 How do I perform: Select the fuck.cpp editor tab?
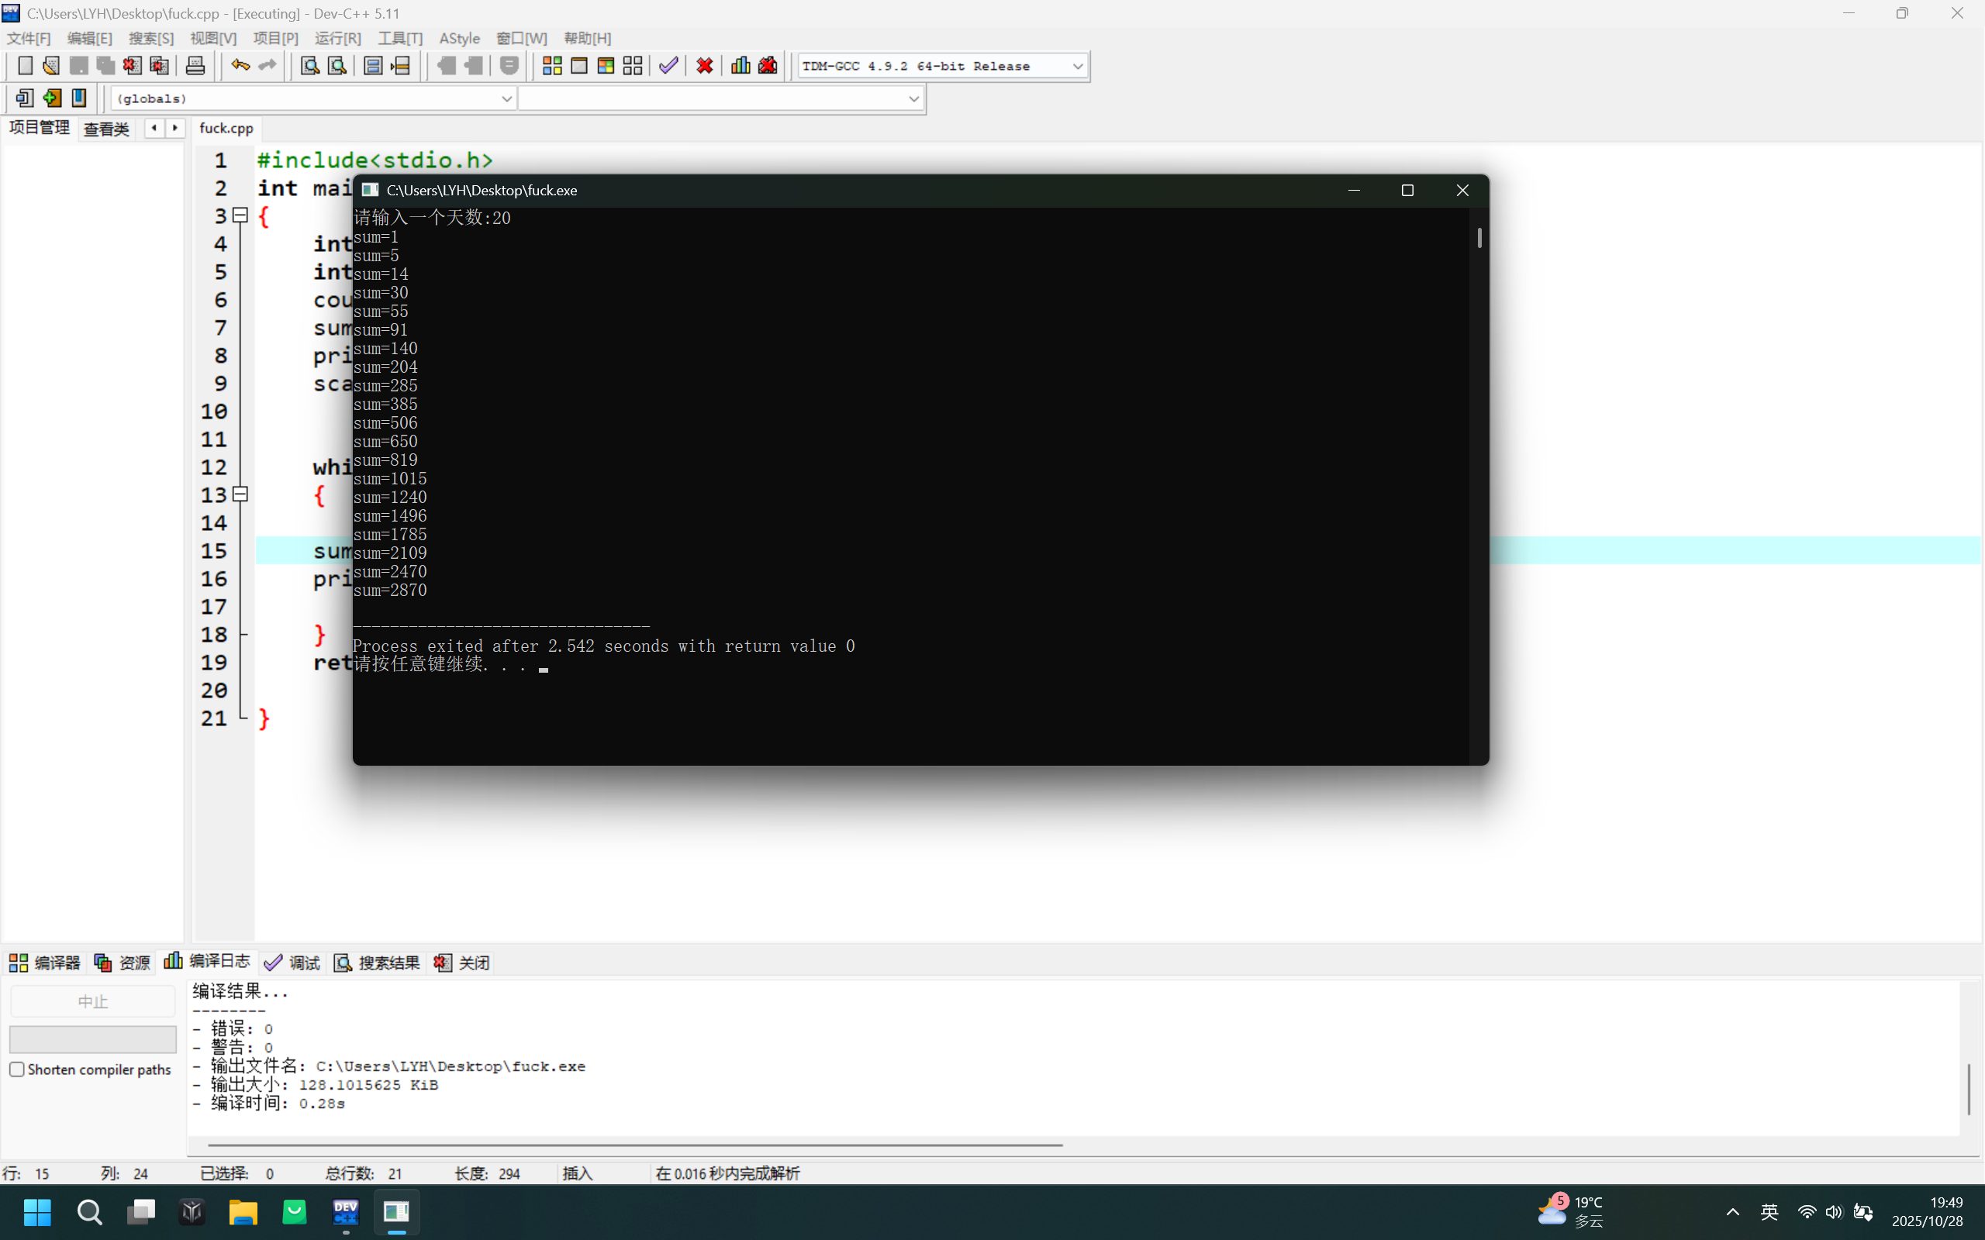pos(226,128)
